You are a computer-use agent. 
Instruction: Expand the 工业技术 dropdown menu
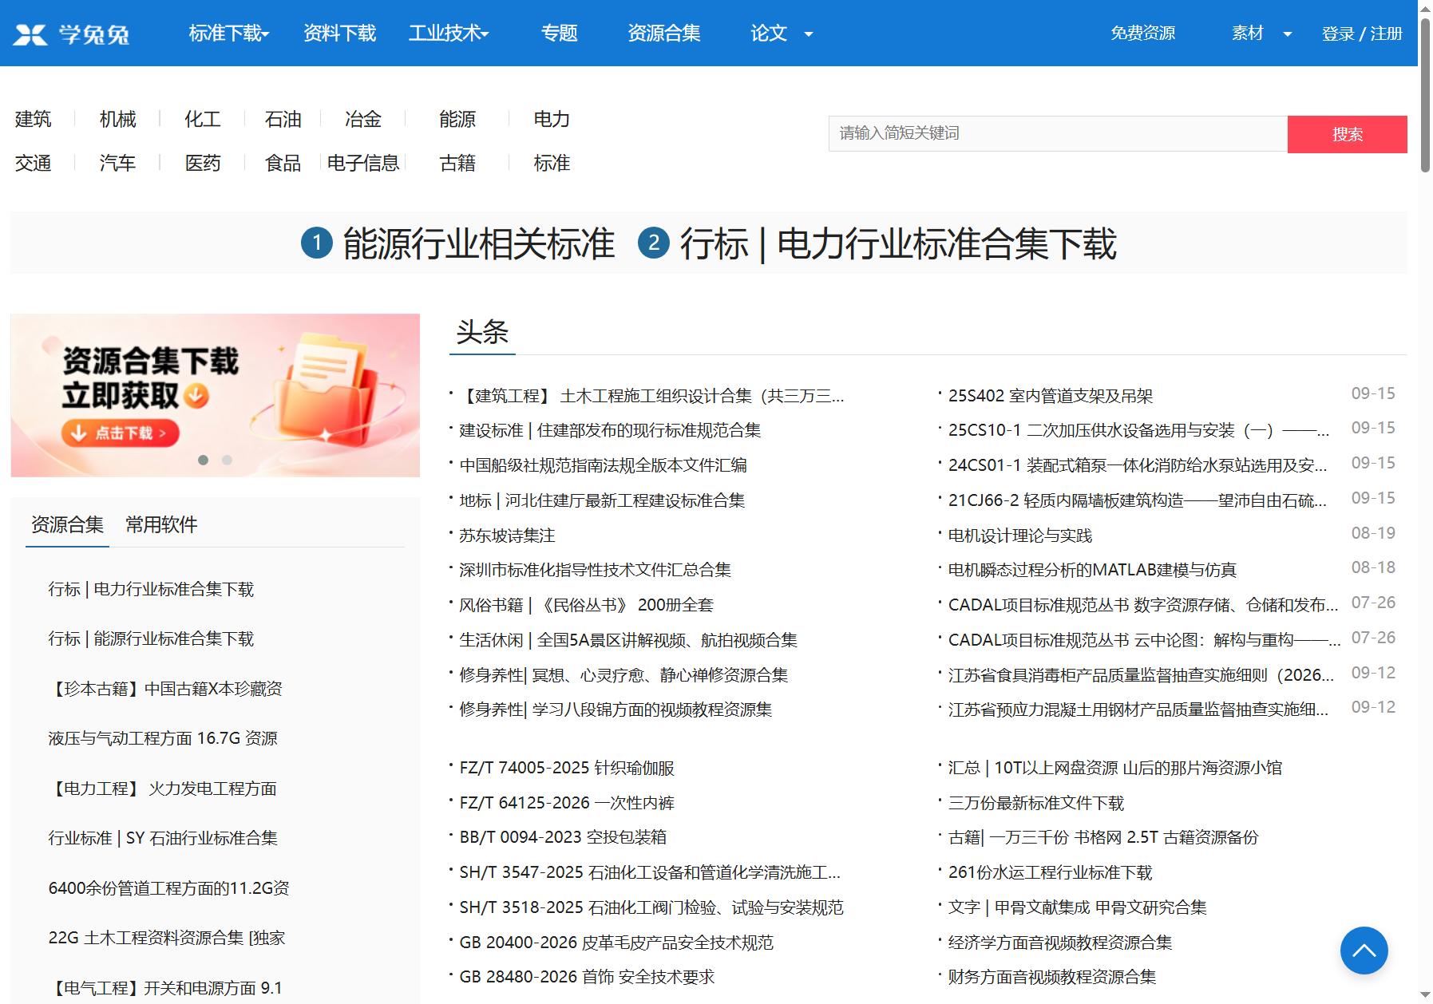click(449, 34)
